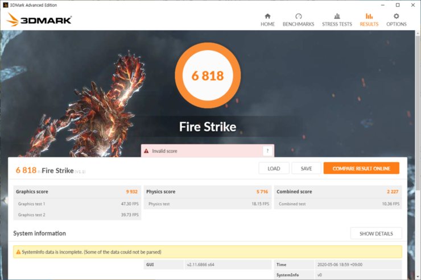The width and height of the screenshot is (421, 280).
Task: Click the Graphics test 1 row
Action: (x=77, y=204)
